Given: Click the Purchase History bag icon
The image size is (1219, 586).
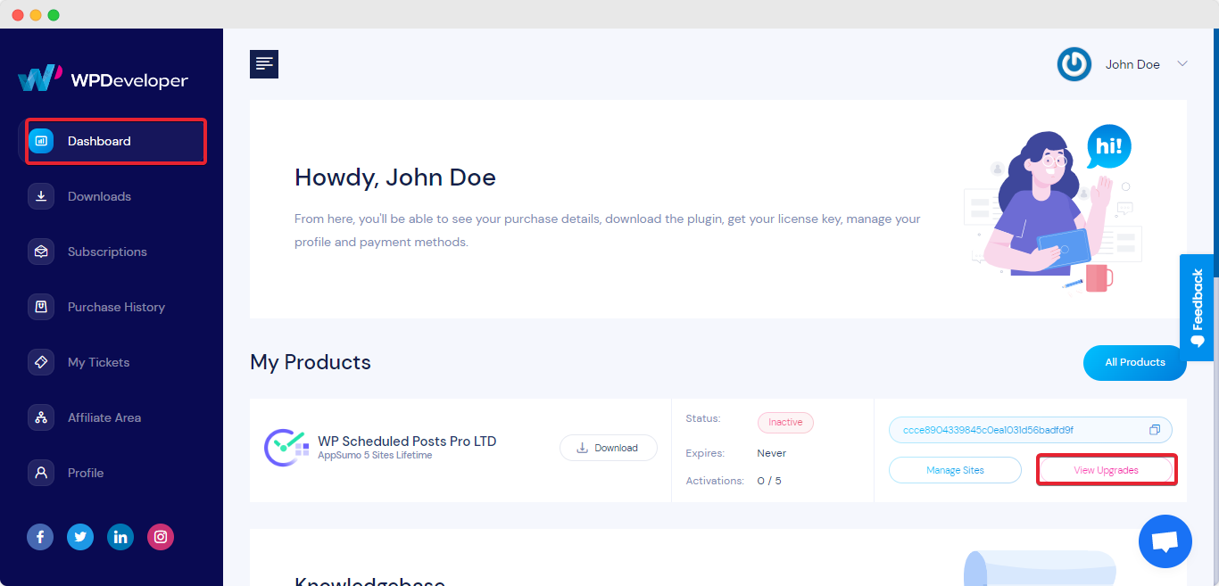Looking at the screenshot, I should [41, 307].
